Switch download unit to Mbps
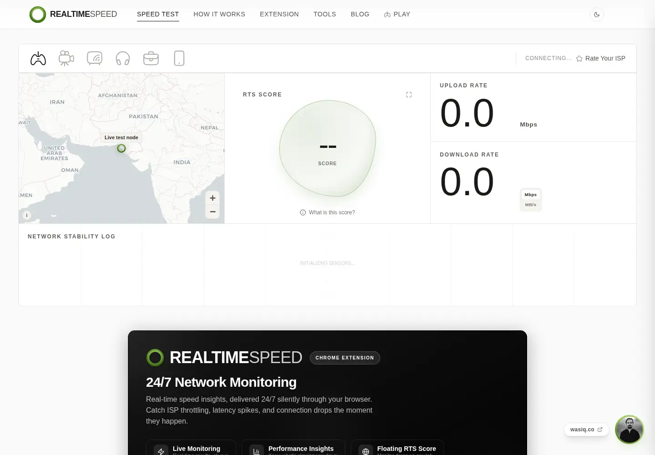 pos(531,195)
